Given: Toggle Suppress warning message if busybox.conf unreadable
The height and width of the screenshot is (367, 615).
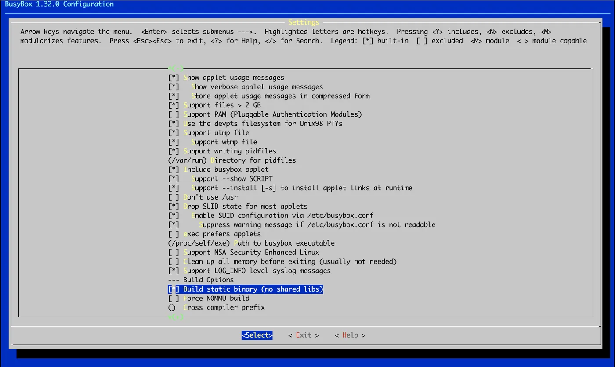Looking at the screenshot, I should [x=302, y=225].
